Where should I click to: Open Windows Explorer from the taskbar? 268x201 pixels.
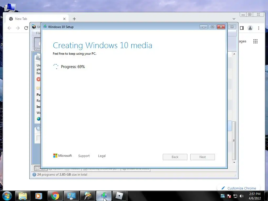click(x=23, y=196)
